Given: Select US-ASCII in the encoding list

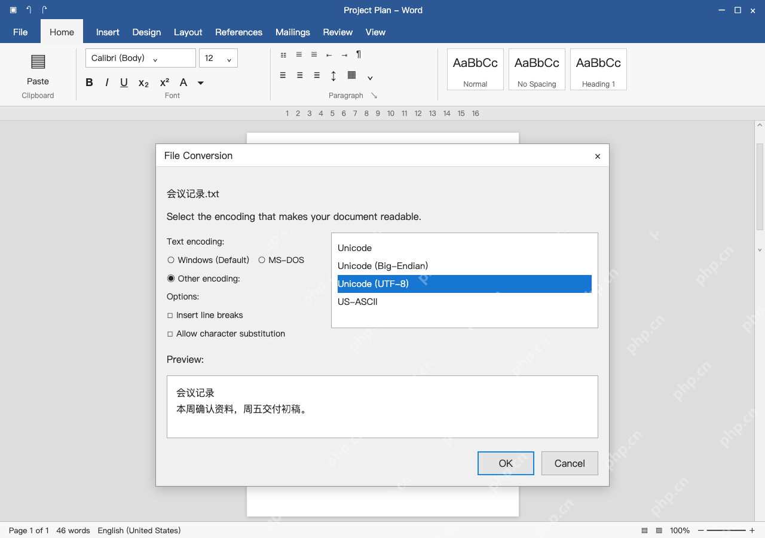Looking at the screenshot, I should coord(464,302).
